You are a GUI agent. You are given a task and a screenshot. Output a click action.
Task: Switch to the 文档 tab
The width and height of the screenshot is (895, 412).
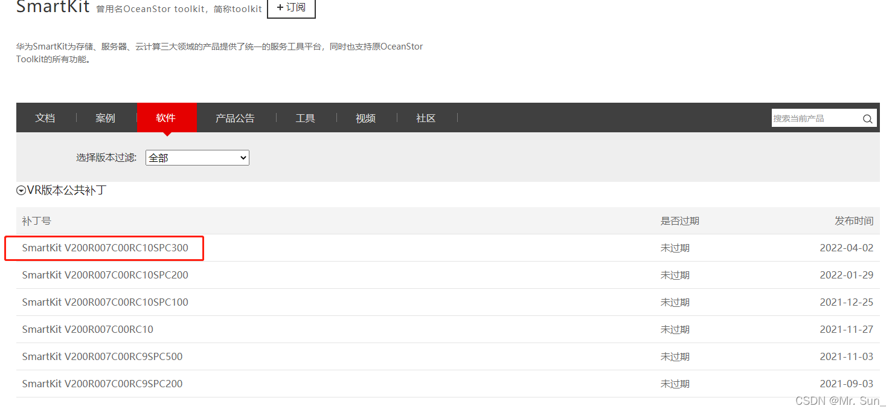[x=45, y=118]
